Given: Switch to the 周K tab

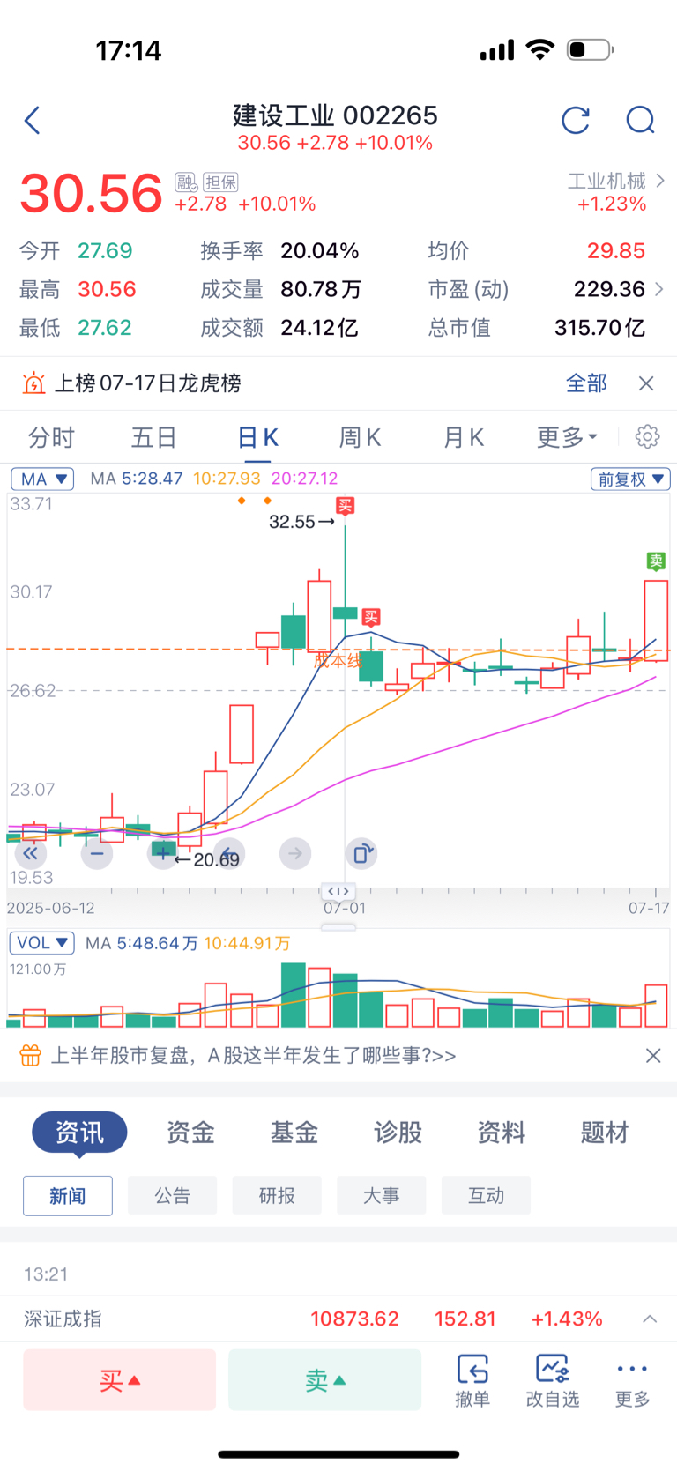Looking at the screenshot, I should 361,437.
